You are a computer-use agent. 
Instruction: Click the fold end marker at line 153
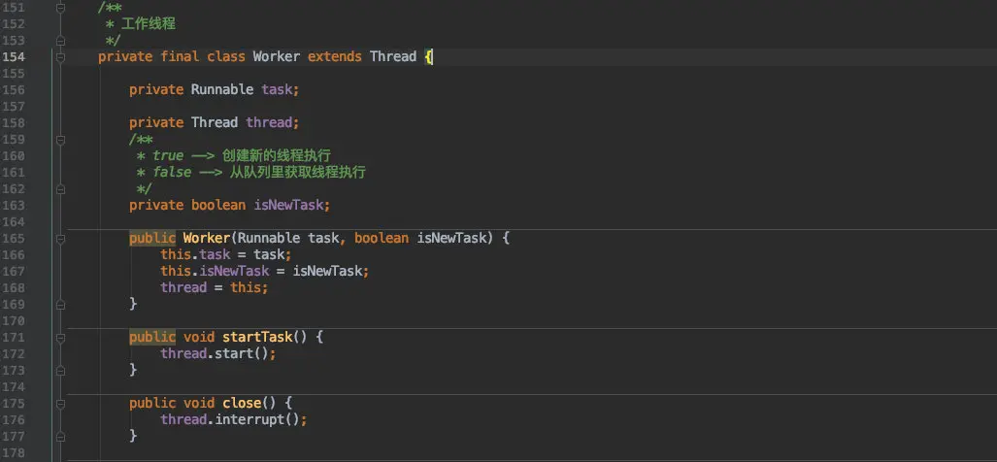point(60,41)
